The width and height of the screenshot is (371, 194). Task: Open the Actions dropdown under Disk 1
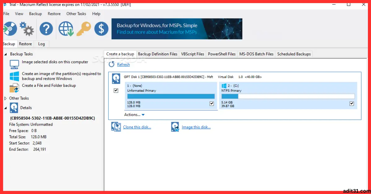pos(134,115)
